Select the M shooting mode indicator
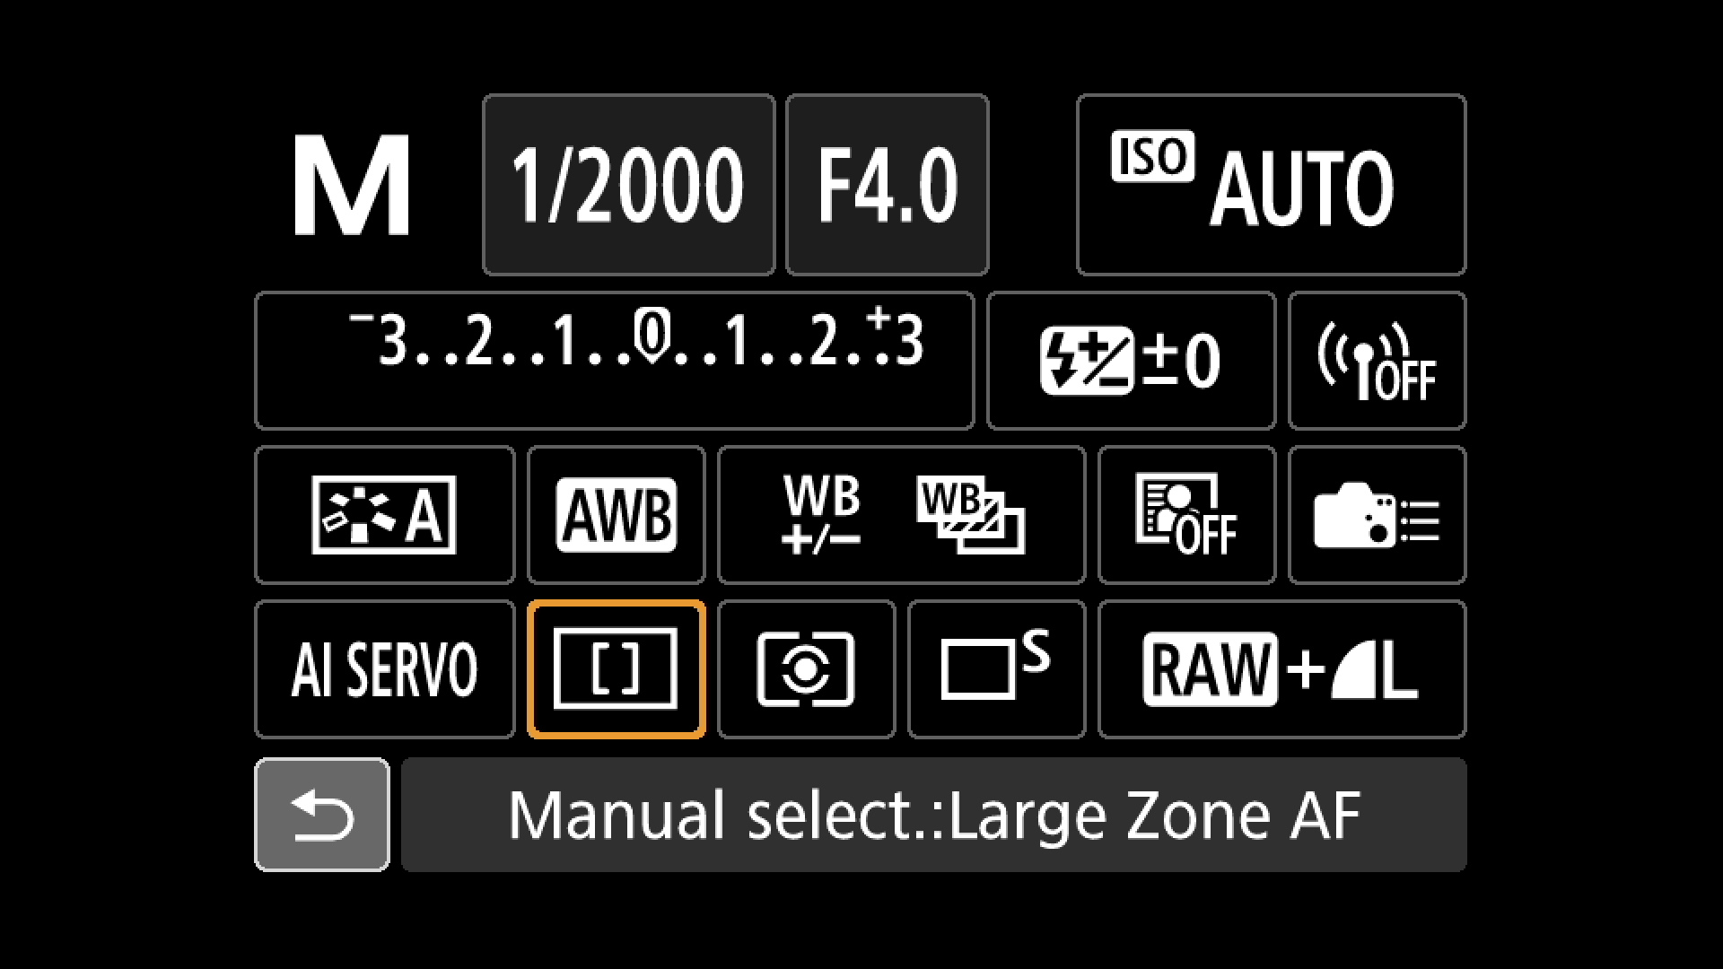 point(352,187)
